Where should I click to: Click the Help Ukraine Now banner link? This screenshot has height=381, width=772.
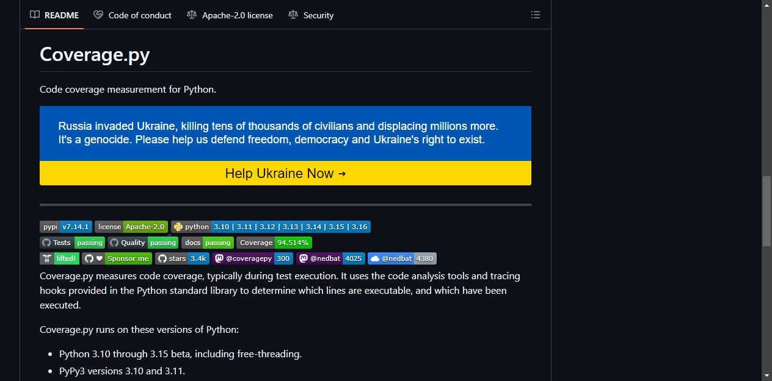285,173
